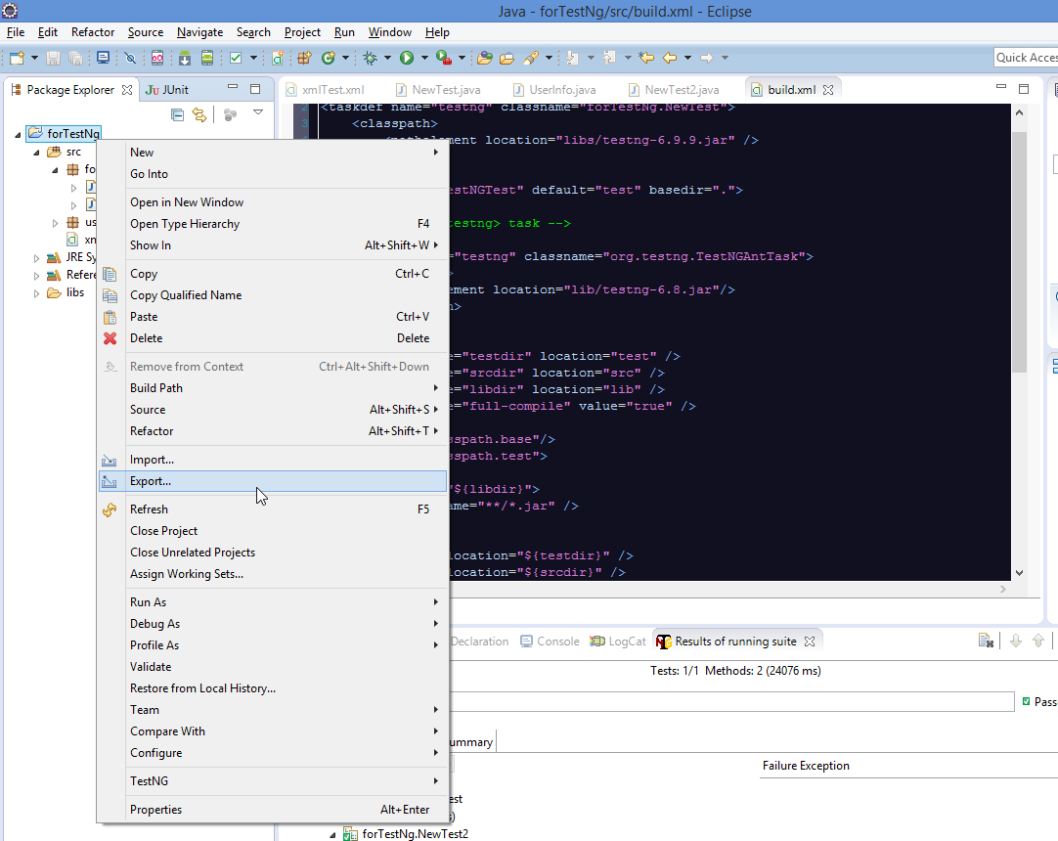Choose Refresh from the context menu
1058x841 pixels.
[x=273, y=509]
